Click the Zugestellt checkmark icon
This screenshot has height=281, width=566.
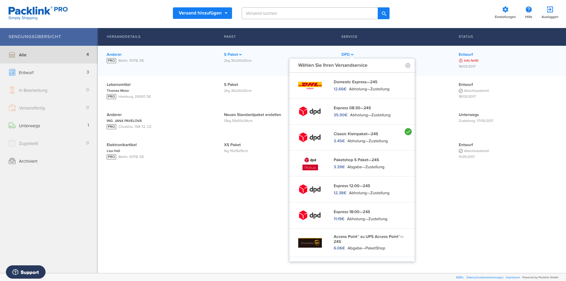pos(12,143)
